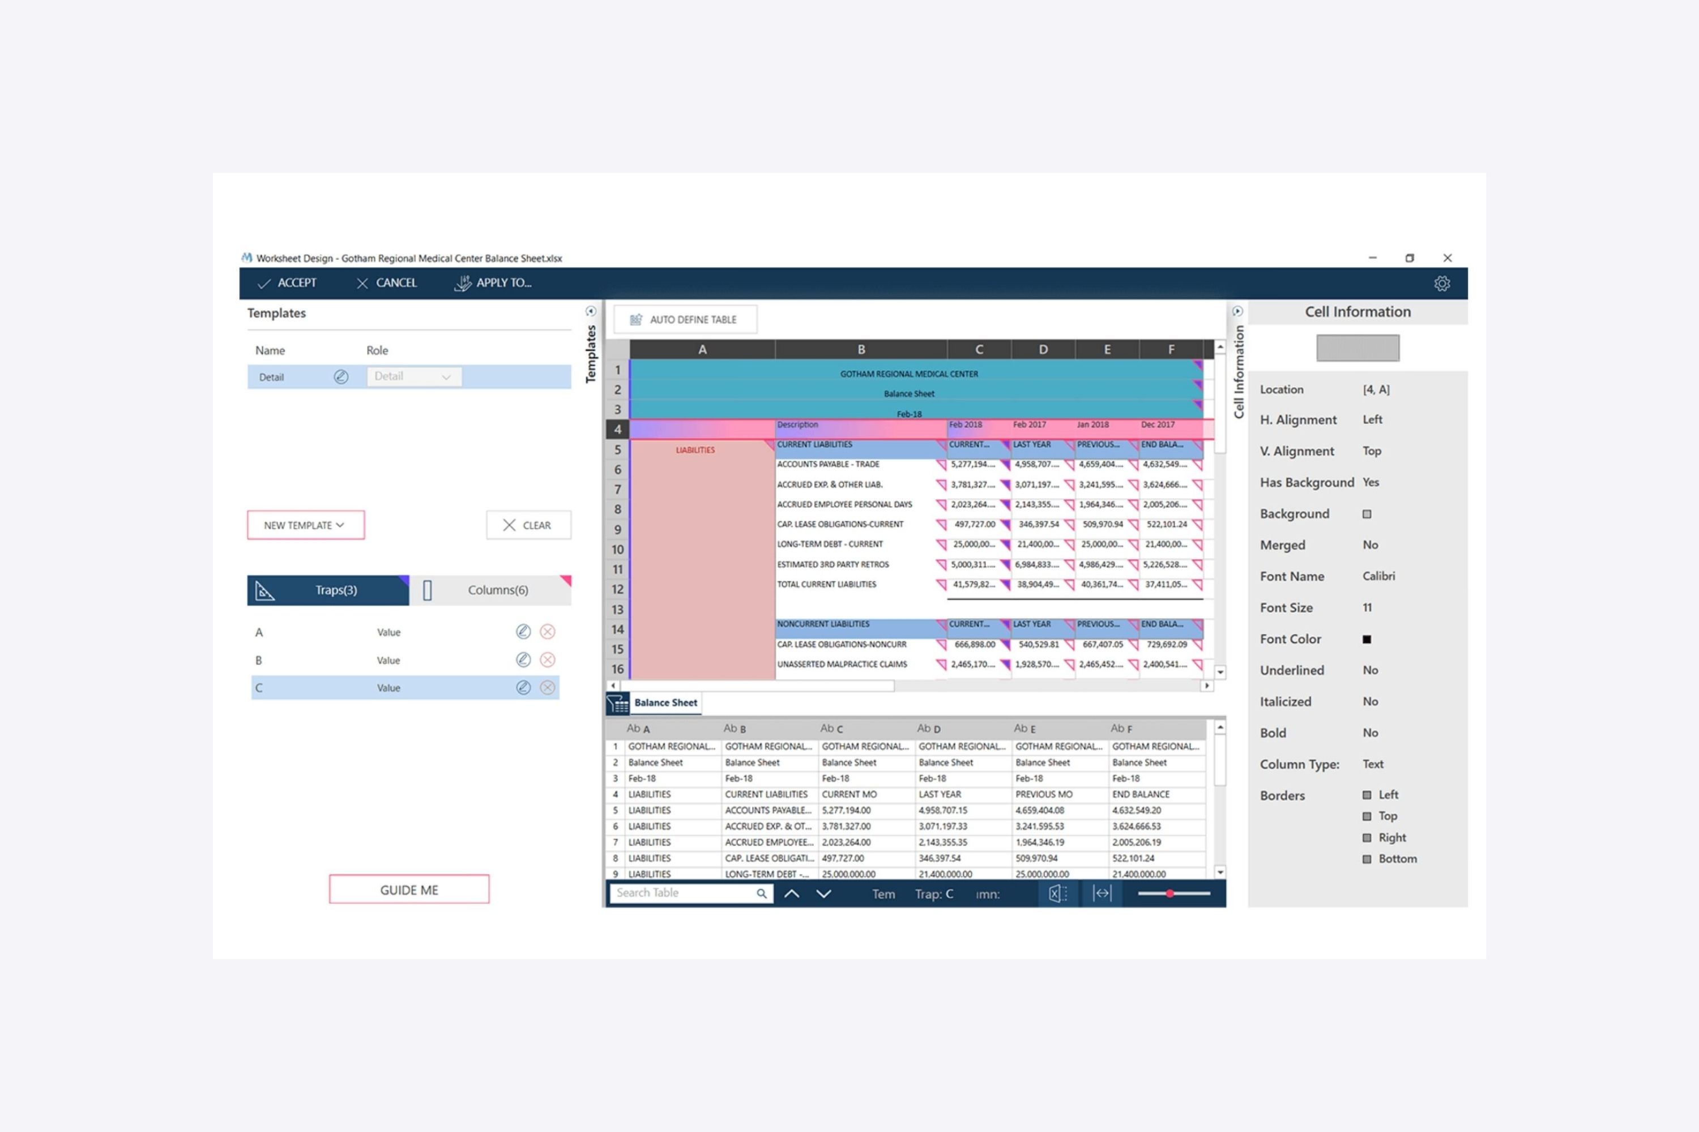This screenshot has height=1132, width=1699.
Task: Click the edit icon for trap A
Action: (523, 632)
